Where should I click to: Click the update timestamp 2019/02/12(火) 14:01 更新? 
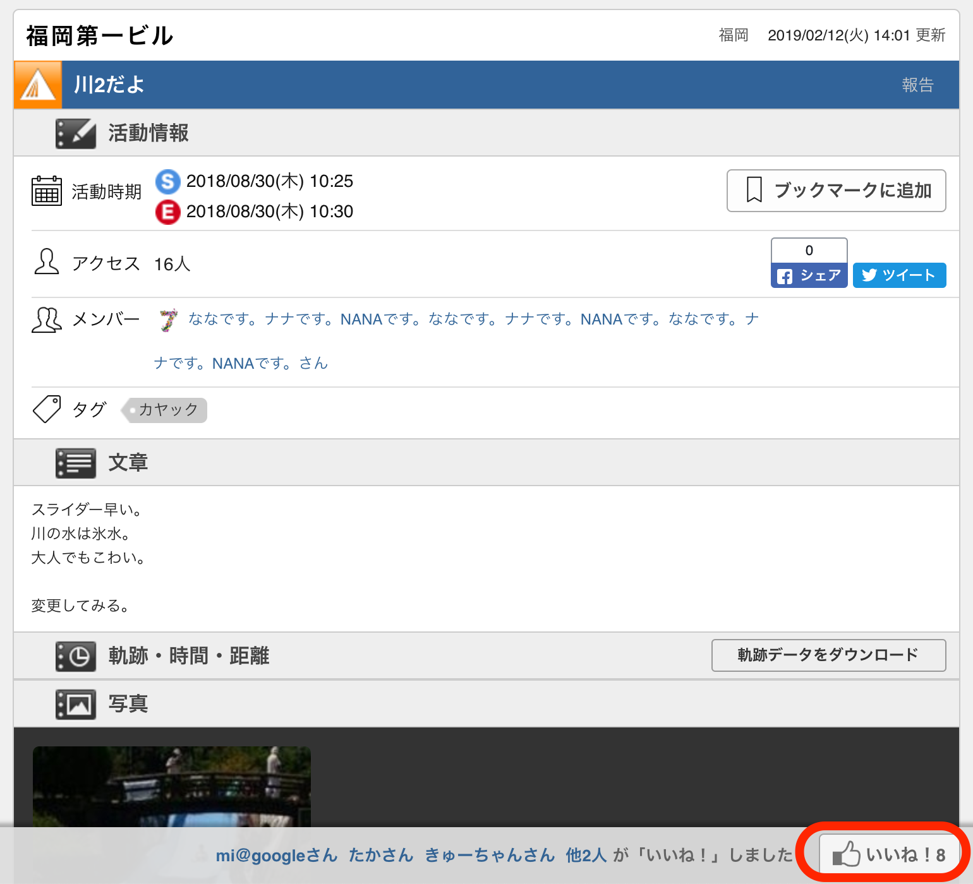click(x=857, y=35)
